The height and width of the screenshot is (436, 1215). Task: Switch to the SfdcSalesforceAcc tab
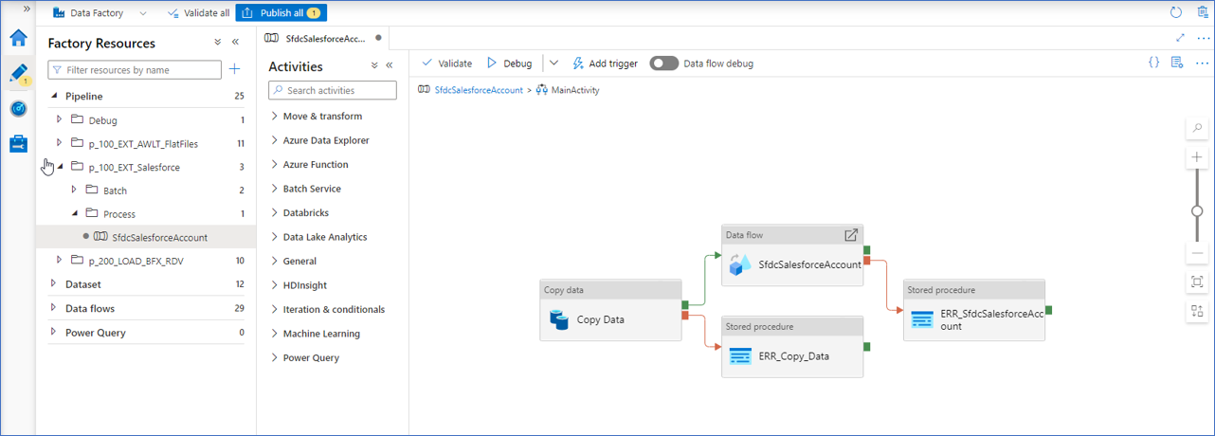pyautogui.click(x=322, y=38)
